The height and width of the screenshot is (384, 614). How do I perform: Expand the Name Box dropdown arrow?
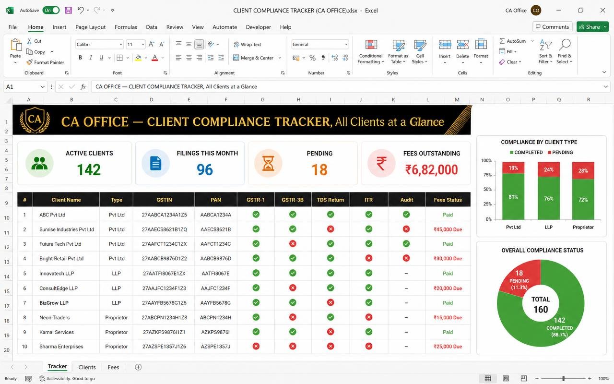click(42, 87)
